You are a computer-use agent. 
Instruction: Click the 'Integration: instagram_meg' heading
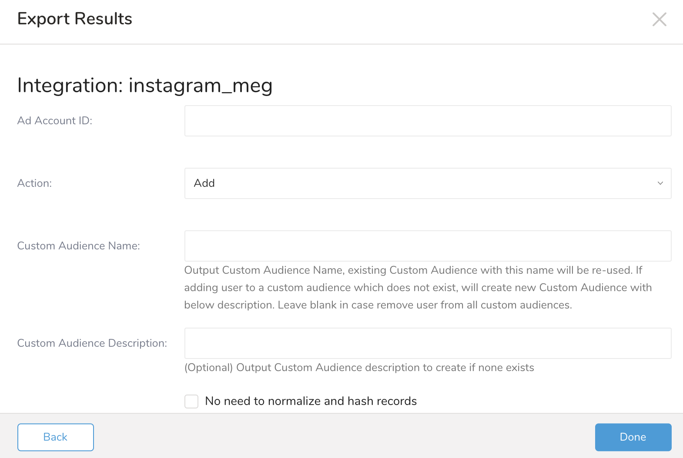[145, 85]
